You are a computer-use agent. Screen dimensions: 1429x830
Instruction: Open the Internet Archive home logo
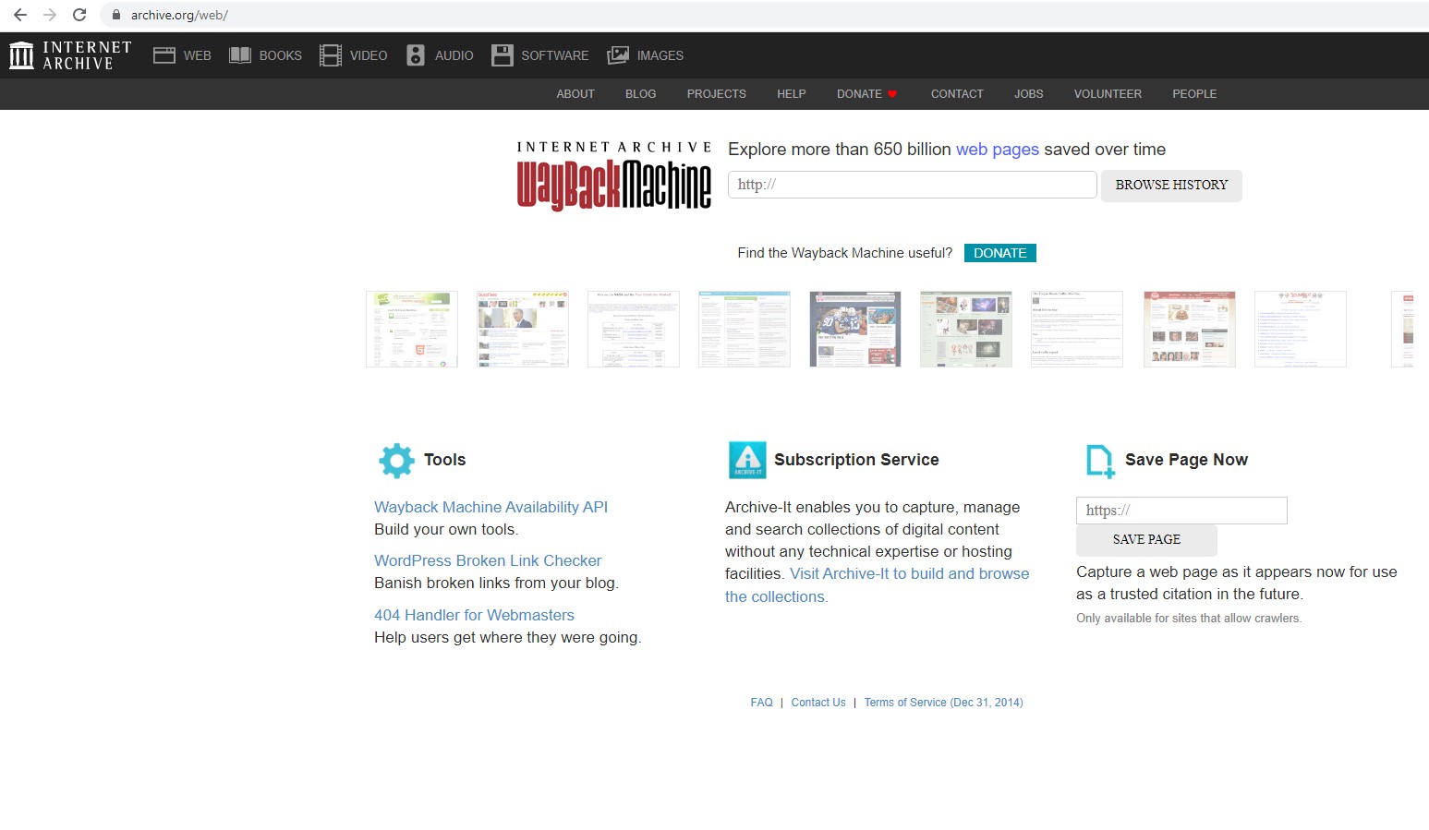70,55
